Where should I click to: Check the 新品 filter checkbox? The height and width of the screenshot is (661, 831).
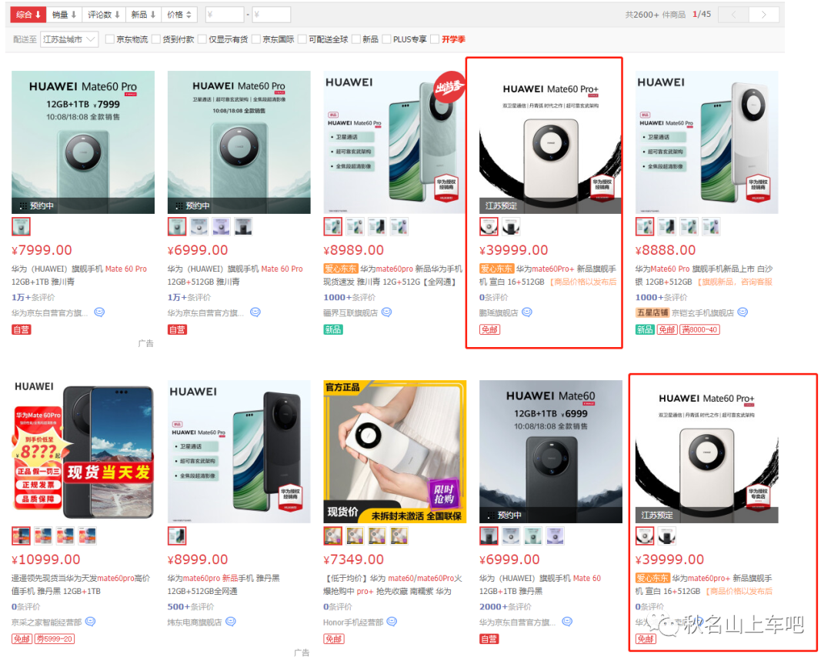pyautogui.click(x=356, y=39)
